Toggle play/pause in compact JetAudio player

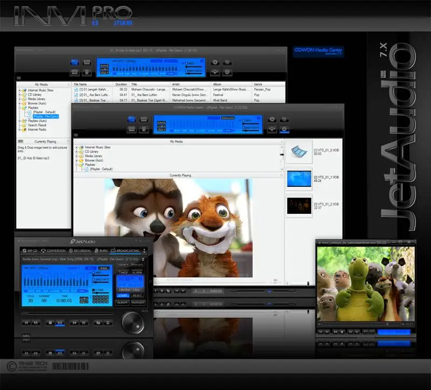[x=60, y=322]
